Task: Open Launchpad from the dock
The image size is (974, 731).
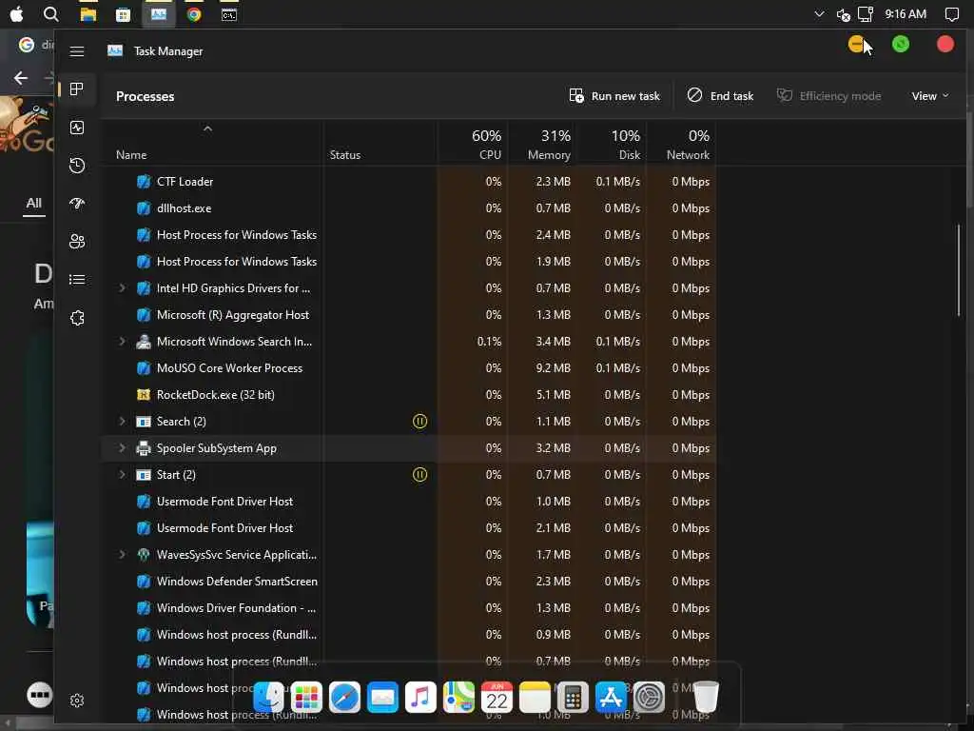Action: (307, 697)
